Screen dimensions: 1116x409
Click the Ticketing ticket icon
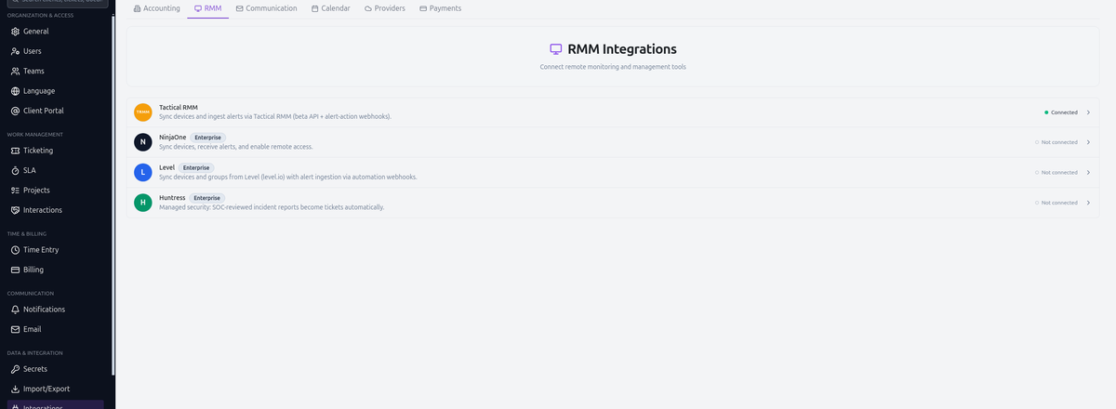[x=15, y=151]
